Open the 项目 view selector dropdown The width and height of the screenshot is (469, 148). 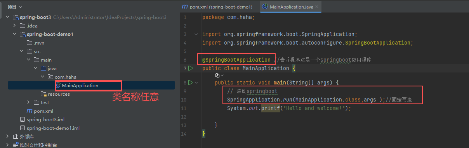pos(15,7)
